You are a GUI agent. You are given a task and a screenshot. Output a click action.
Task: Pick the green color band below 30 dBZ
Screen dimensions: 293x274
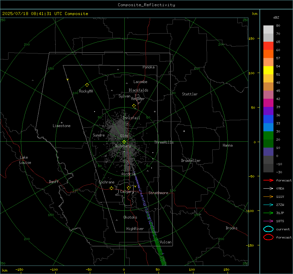(268, 135)
